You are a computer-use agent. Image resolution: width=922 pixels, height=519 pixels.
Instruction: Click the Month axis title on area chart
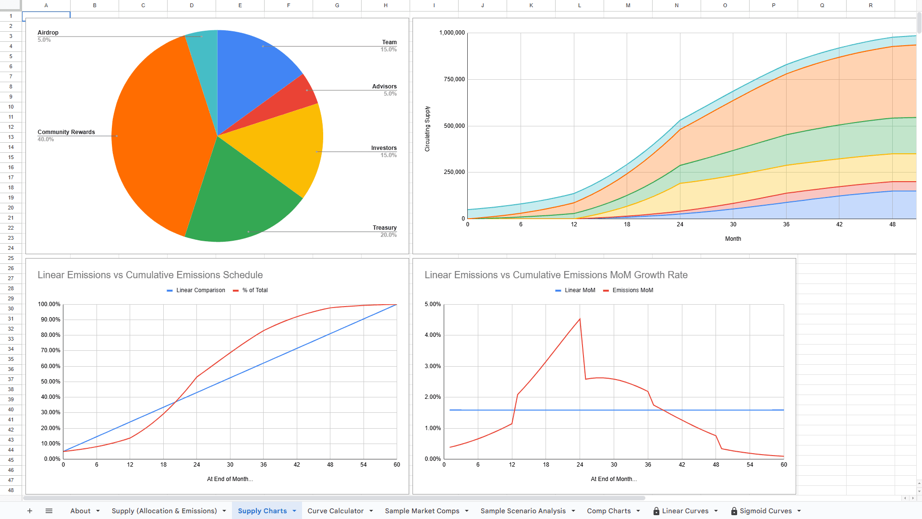(733, 239)
